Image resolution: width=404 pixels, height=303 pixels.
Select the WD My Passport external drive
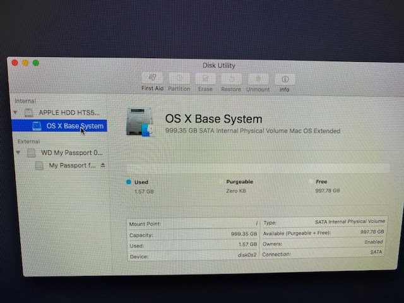[72, 153]
